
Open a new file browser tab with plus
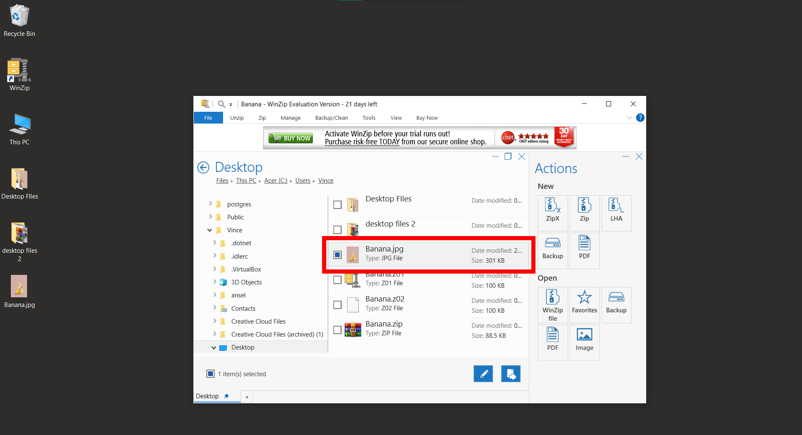tap(246, 397)
